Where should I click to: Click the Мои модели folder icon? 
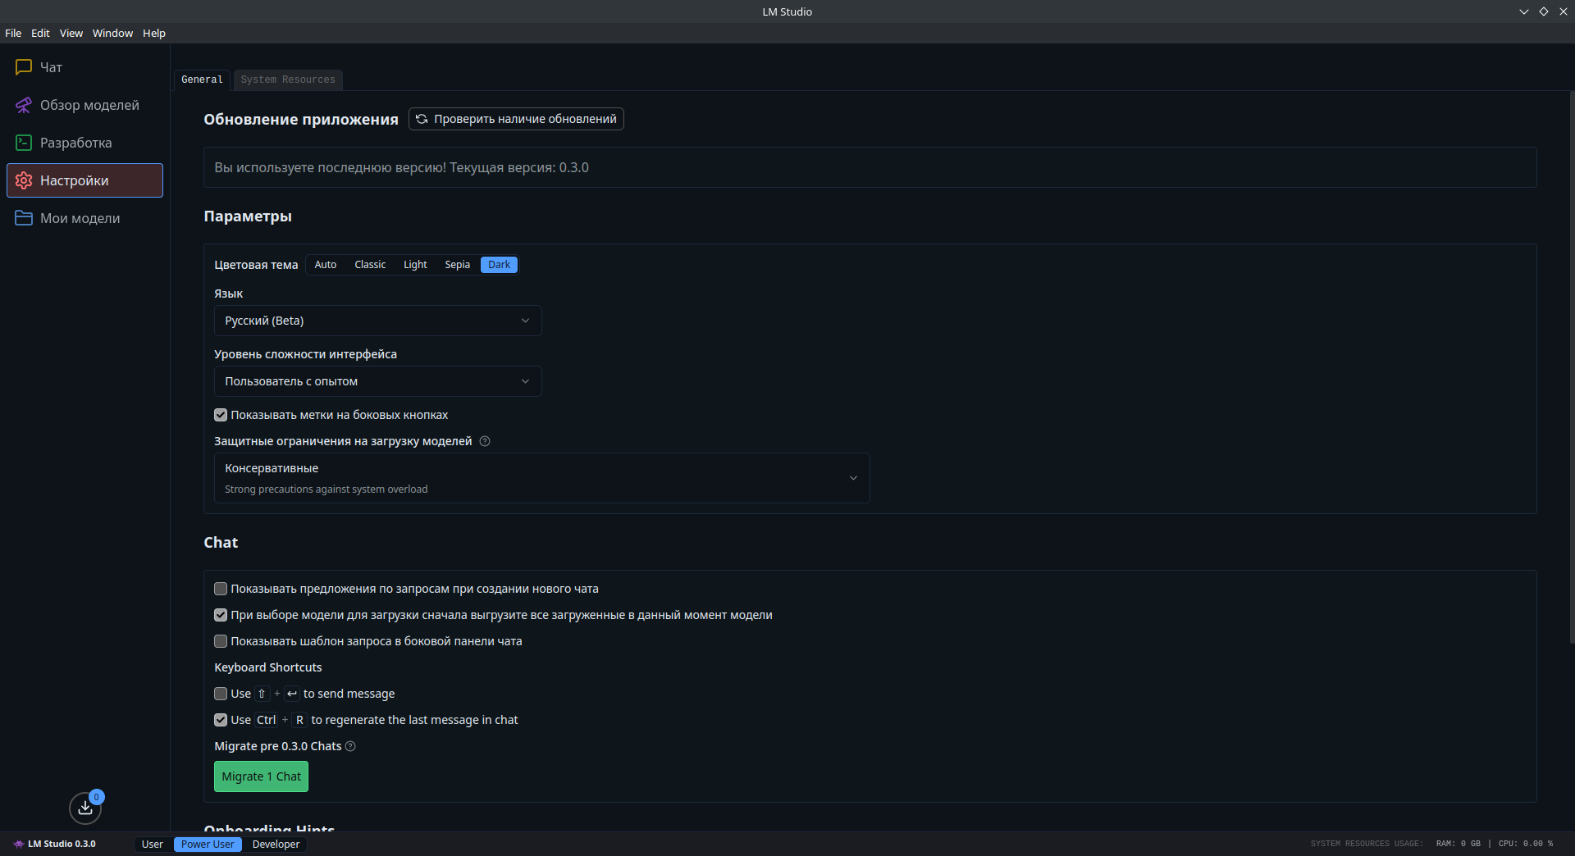[x=24, y=218]
